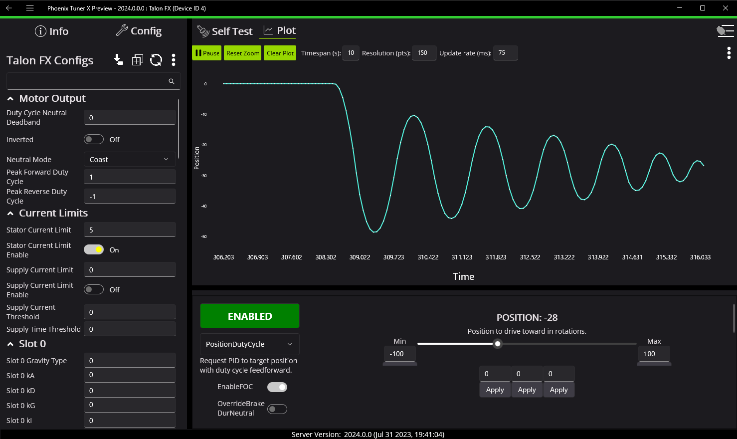This screenshot has width=737, height=439.
Task: Click the Reset Zoom button
Action: point(242,53)
